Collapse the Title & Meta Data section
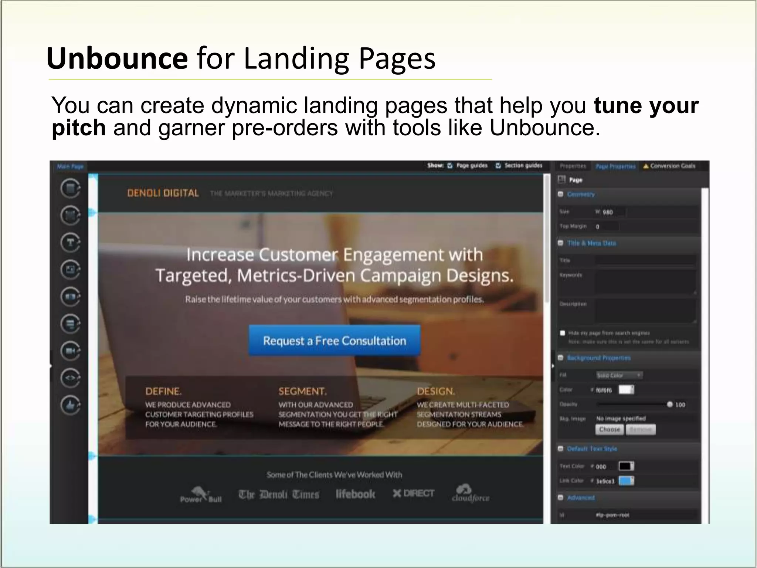The image size is (757, 568). tap(561, 243)
